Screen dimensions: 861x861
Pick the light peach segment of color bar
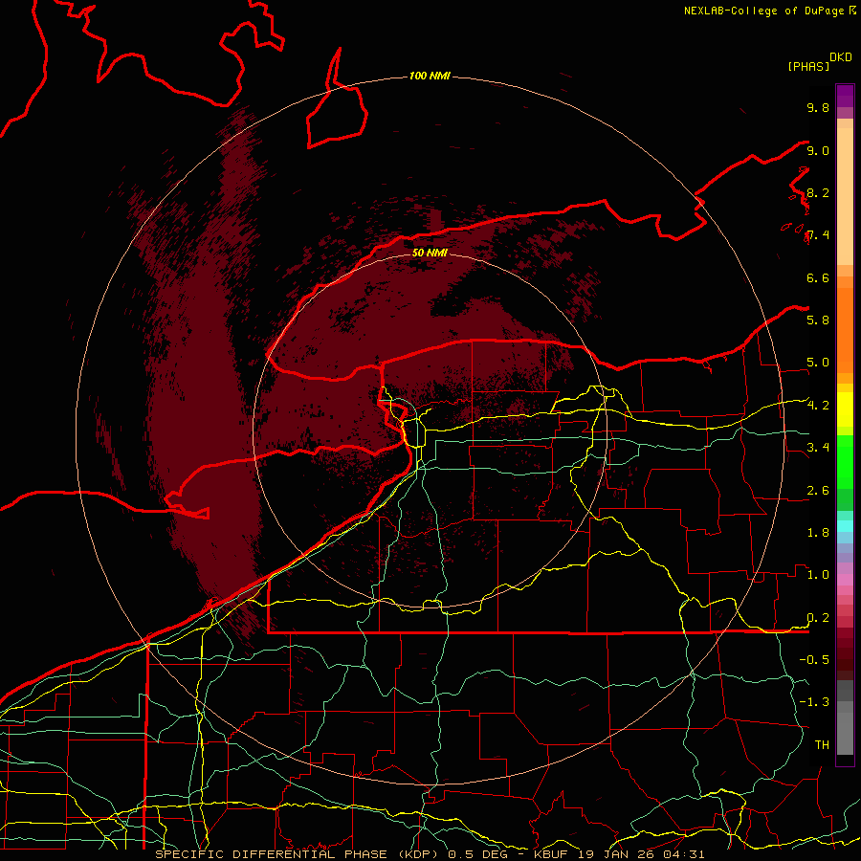(x=845, y=196)
